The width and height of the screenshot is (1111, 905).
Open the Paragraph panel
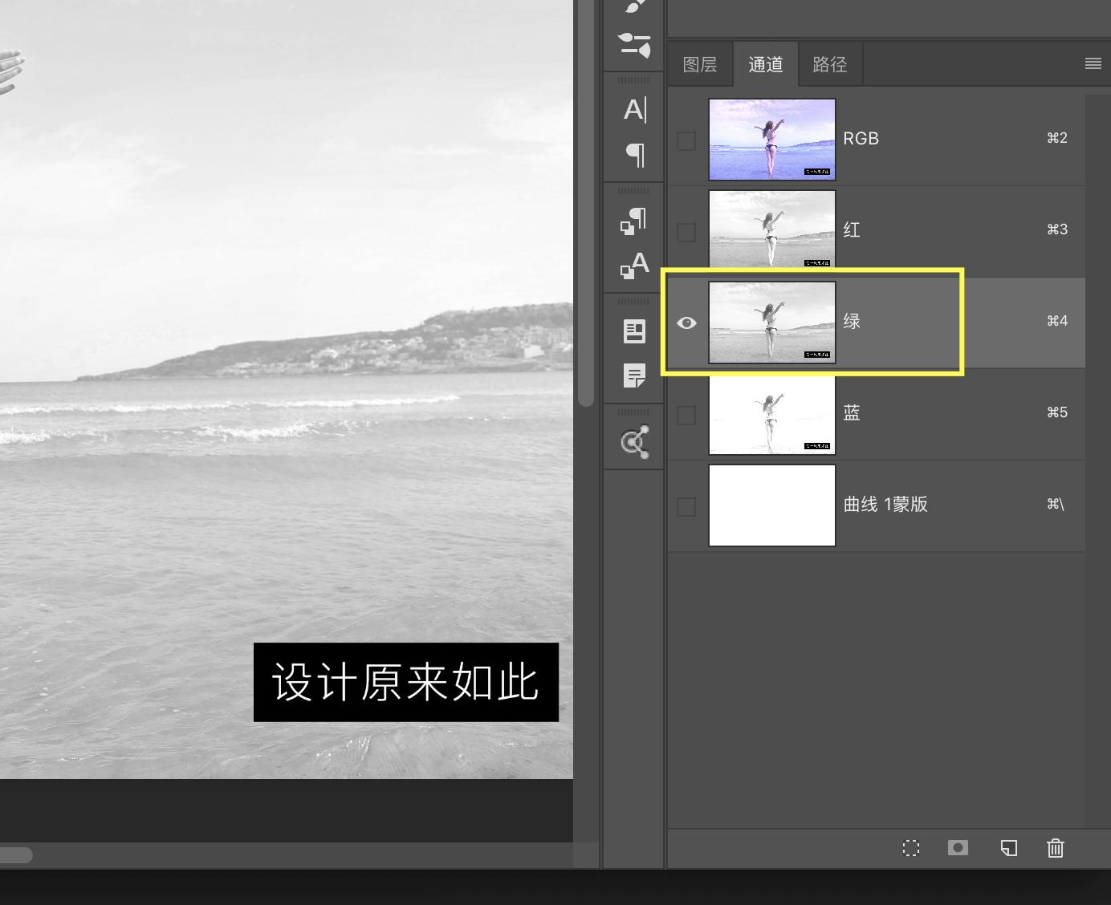[634, 156]
